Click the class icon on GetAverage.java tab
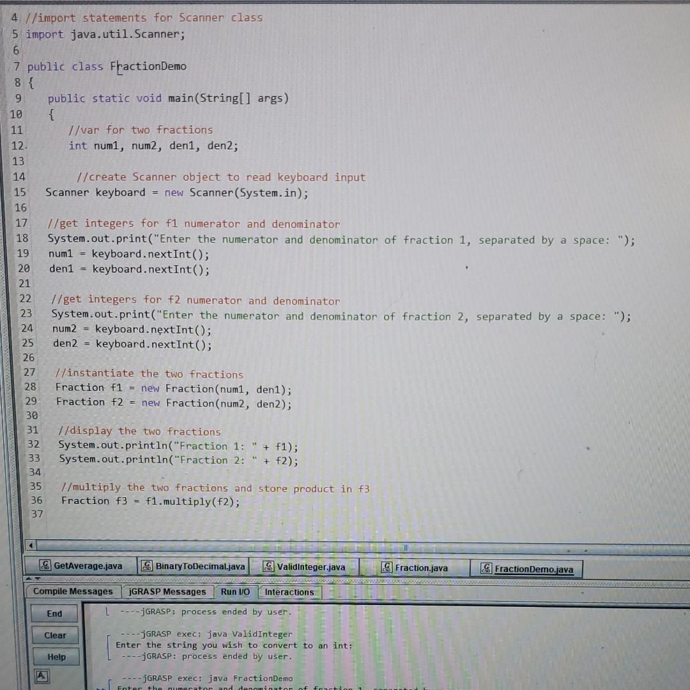690x690 pixels. pyautogui.click(x=45, y=564)
